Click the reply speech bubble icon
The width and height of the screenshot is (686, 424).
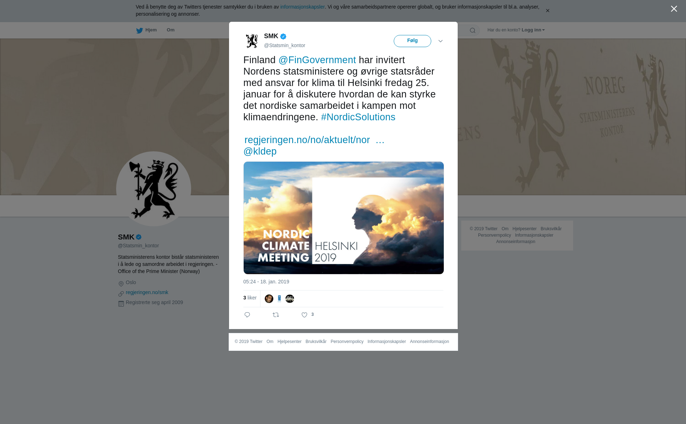(247, 315)
